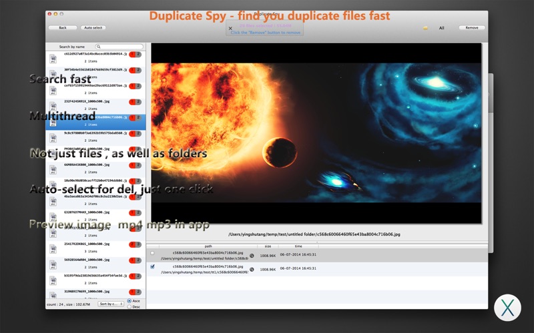Click the timestamp of the tt1 file row
Screen dimensions: 534x333
click(298, 268)
